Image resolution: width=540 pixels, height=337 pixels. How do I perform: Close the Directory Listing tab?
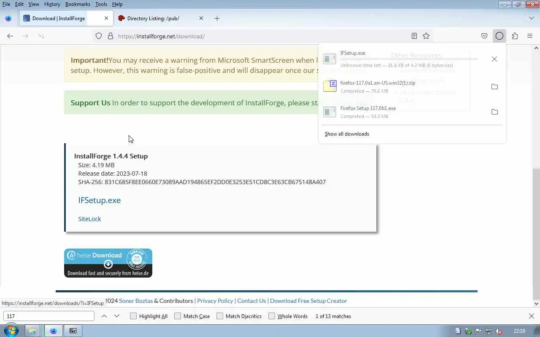coord(201,19)
